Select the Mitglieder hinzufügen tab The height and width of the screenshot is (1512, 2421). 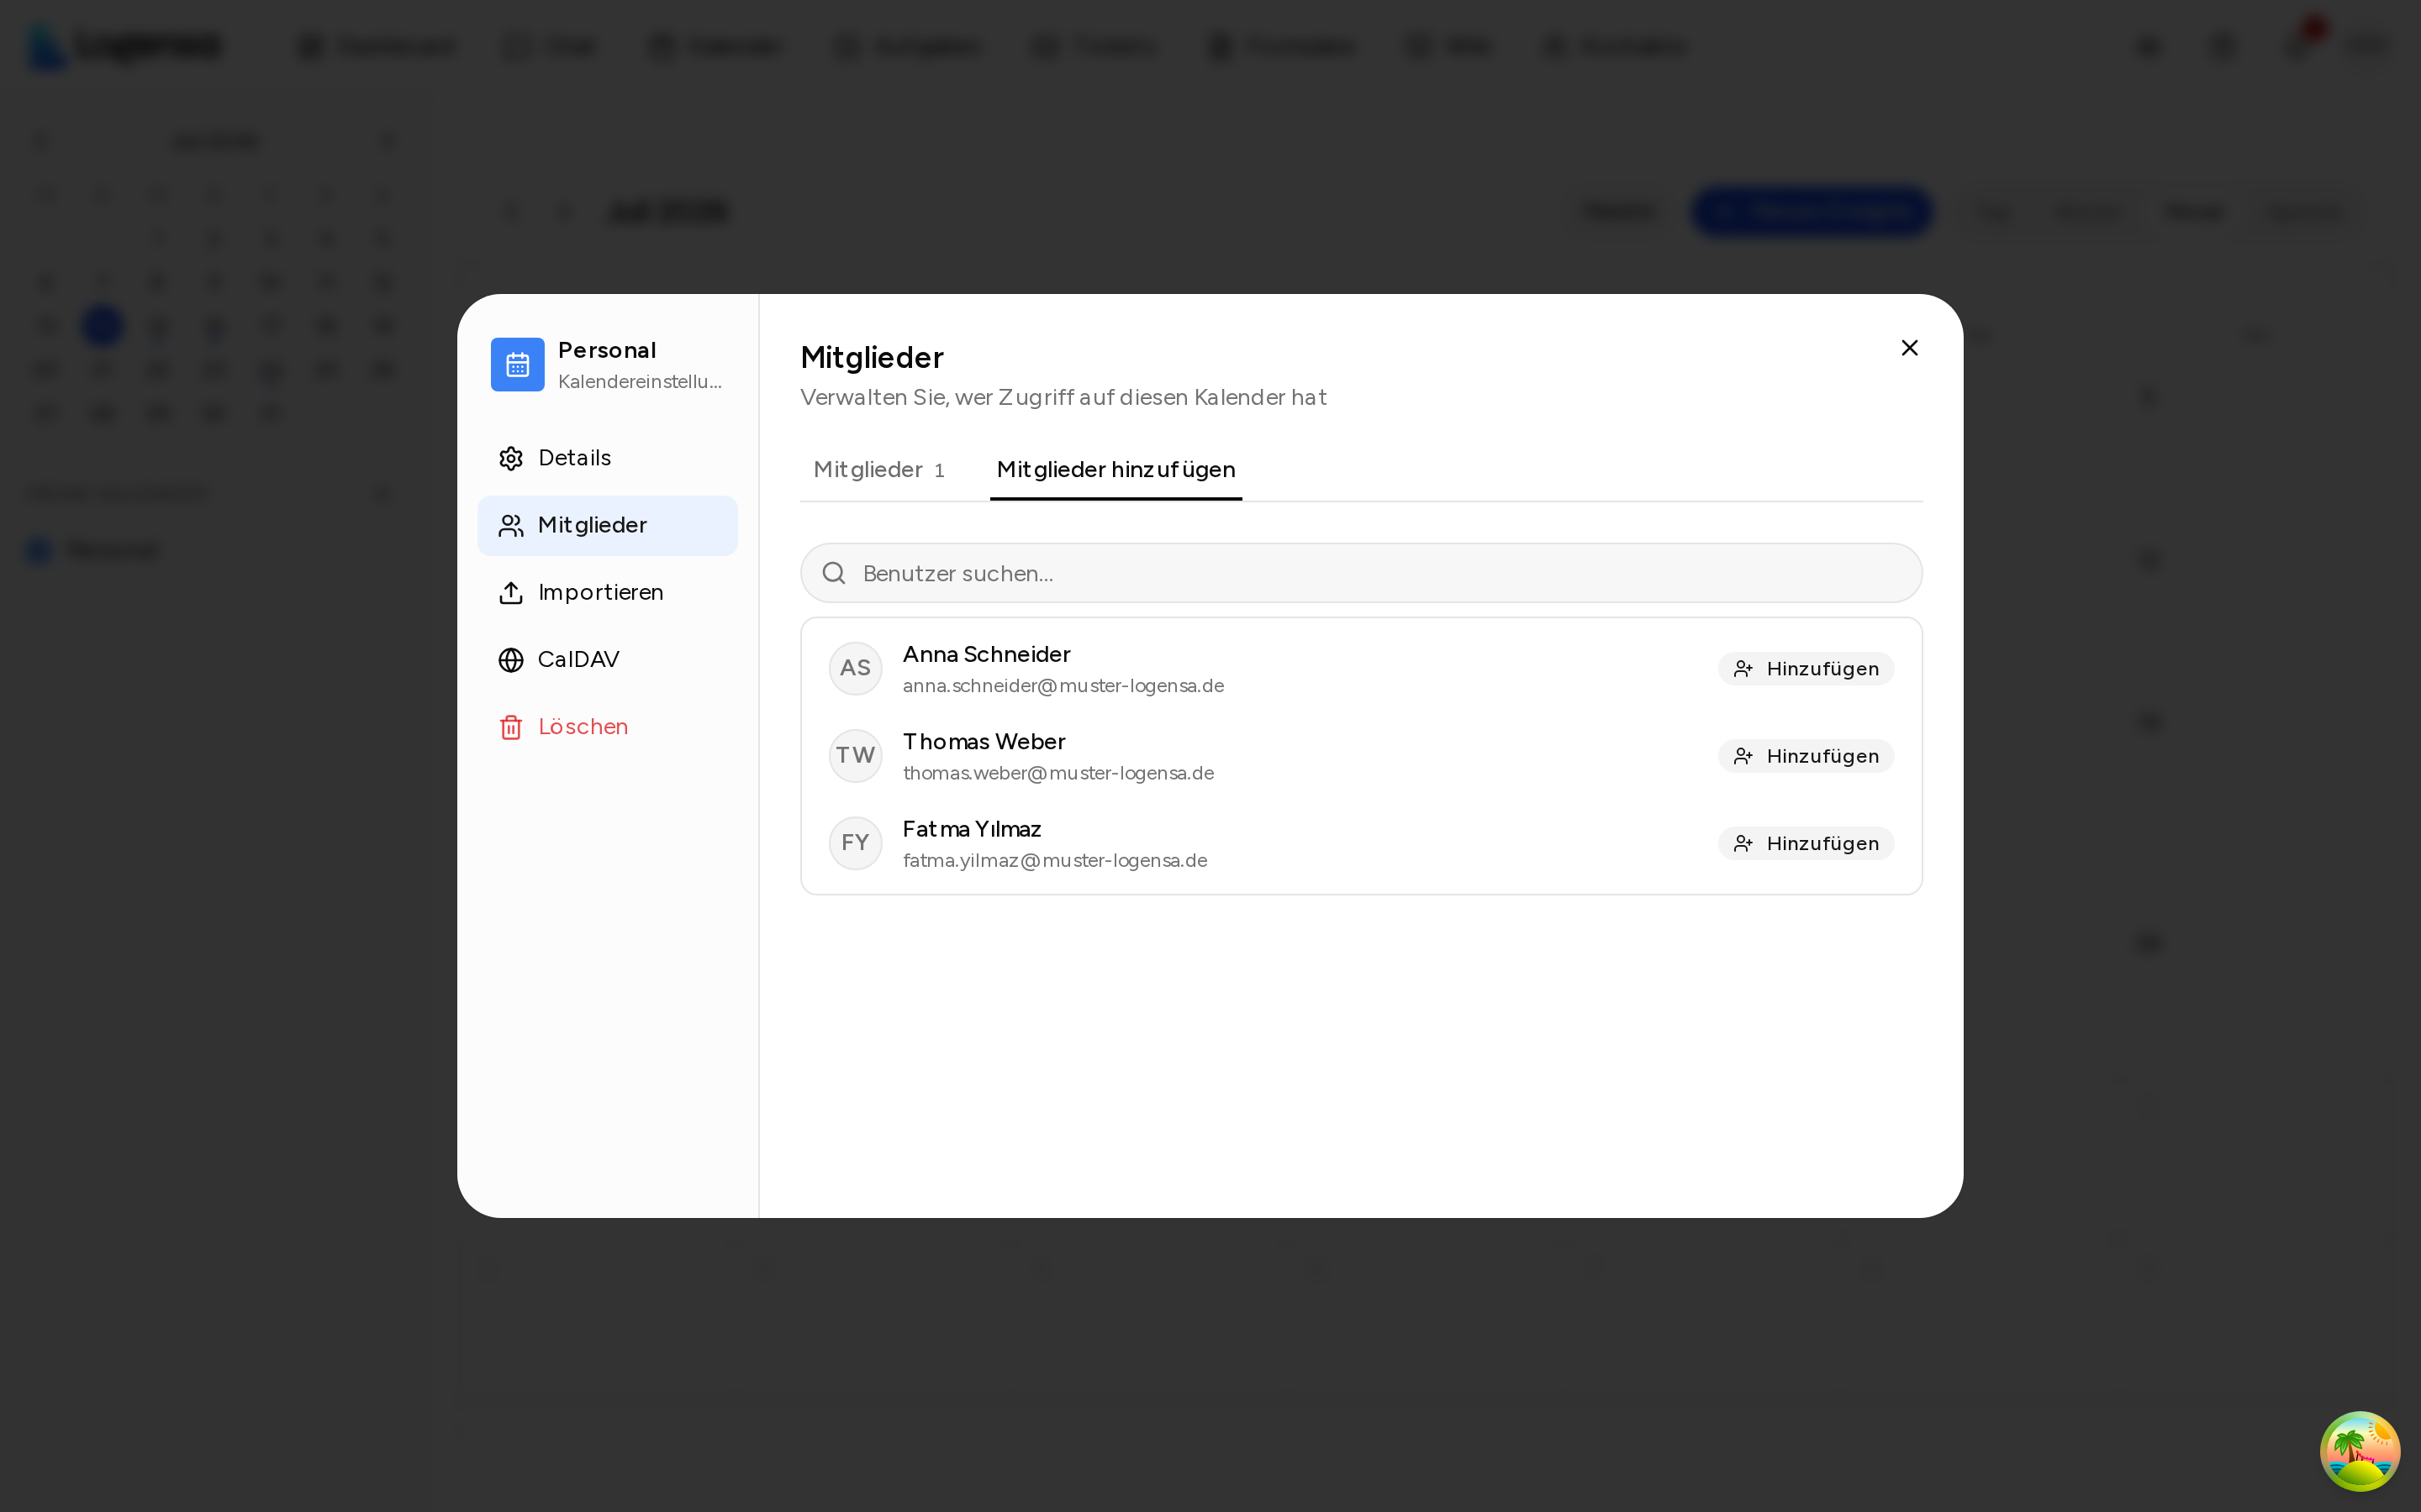pos(1116,470)
